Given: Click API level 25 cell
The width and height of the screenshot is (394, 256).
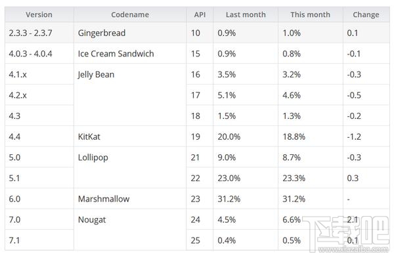Looking at the screenshot, I should 200,240.
